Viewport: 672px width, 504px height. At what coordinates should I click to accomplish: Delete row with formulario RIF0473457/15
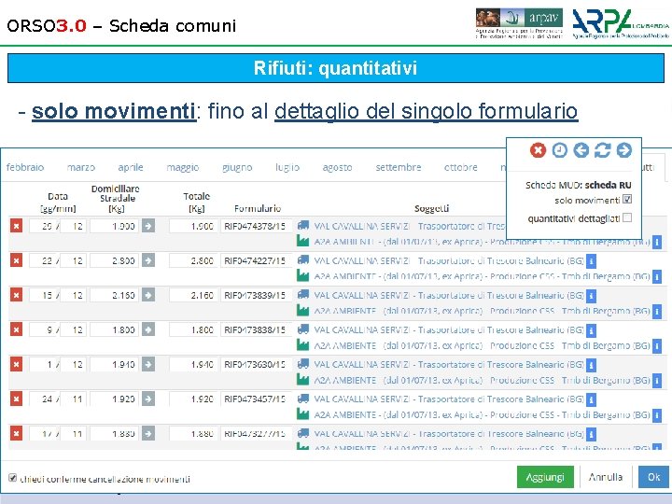pyautogui.click(x=16, y=399)
